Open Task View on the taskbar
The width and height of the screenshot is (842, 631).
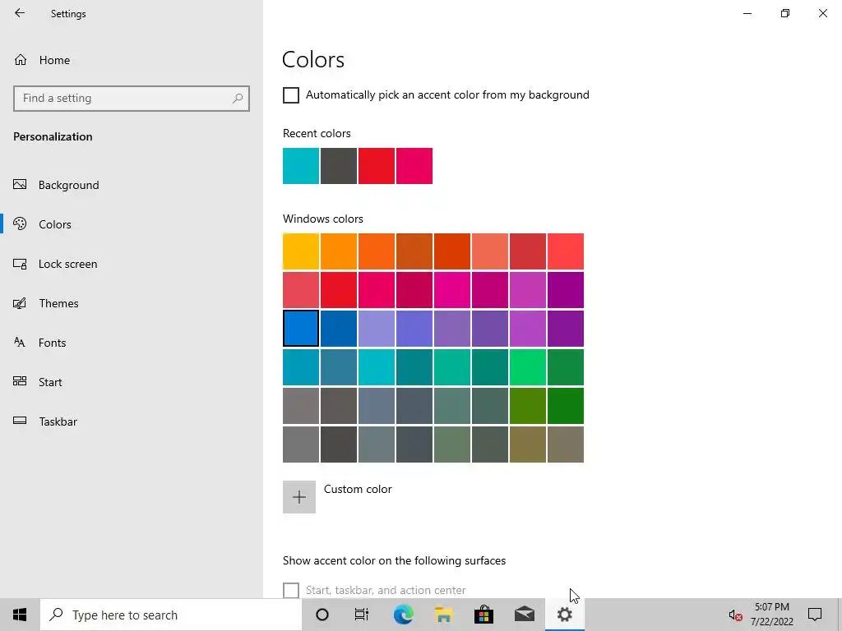362,615
